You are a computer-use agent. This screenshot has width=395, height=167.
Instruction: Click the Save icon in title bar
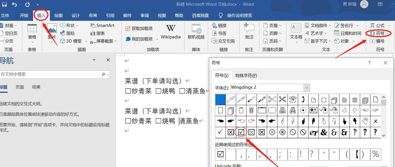[x=4, y=4]
